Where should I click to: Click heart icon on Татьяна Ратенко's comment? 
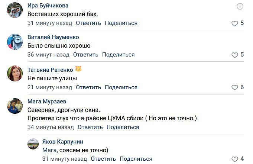click(x=234, y=88)
